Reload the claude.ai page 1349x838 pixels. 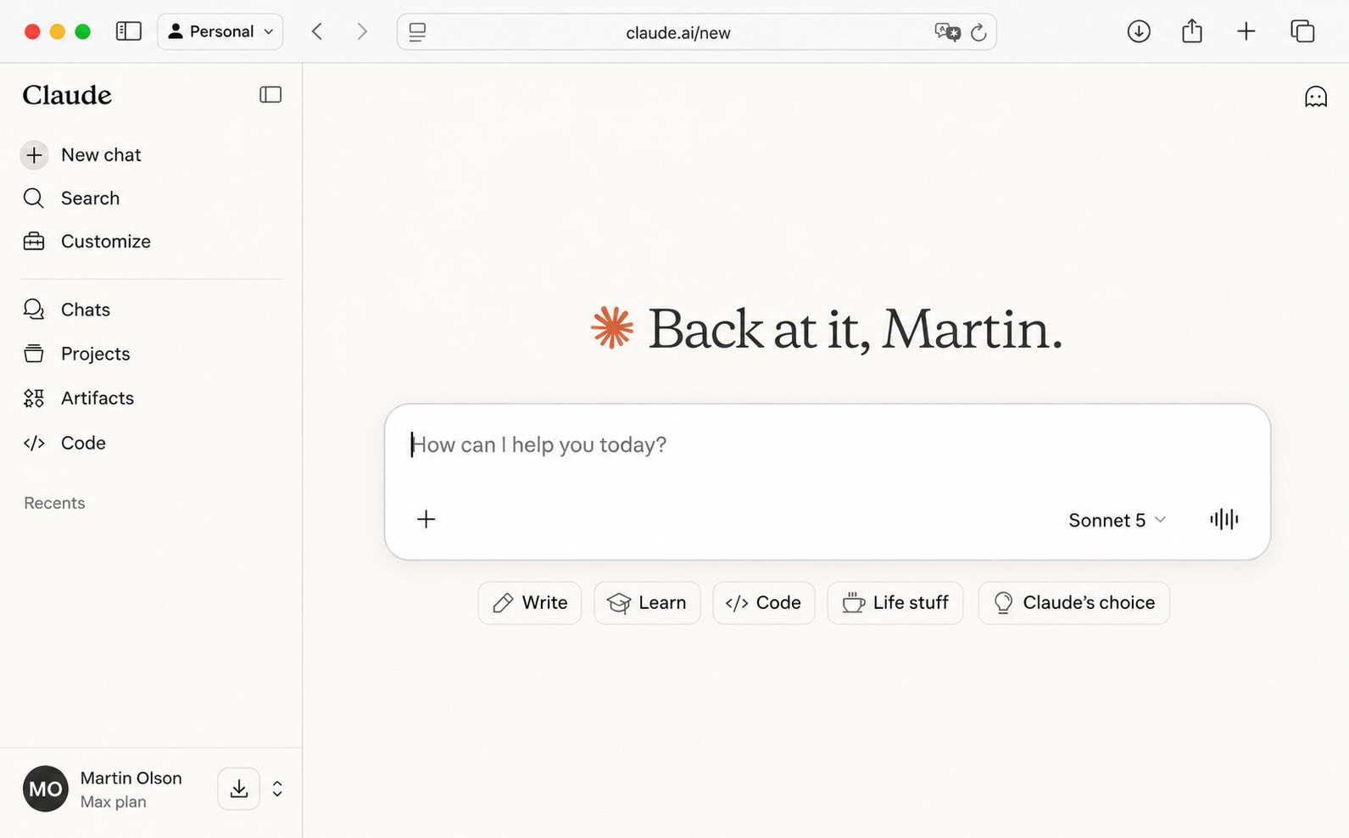pyautogui.click(x=978, y=32)
